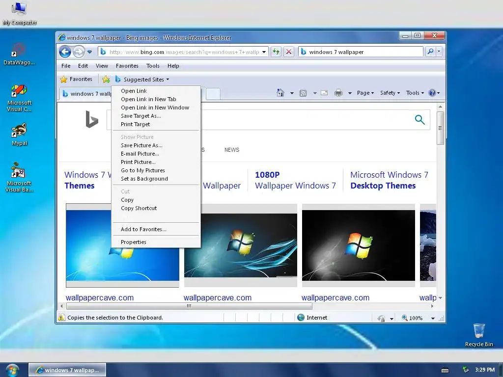
Task: Click the warning icon in status bar
Action: (x=61, y=318)
